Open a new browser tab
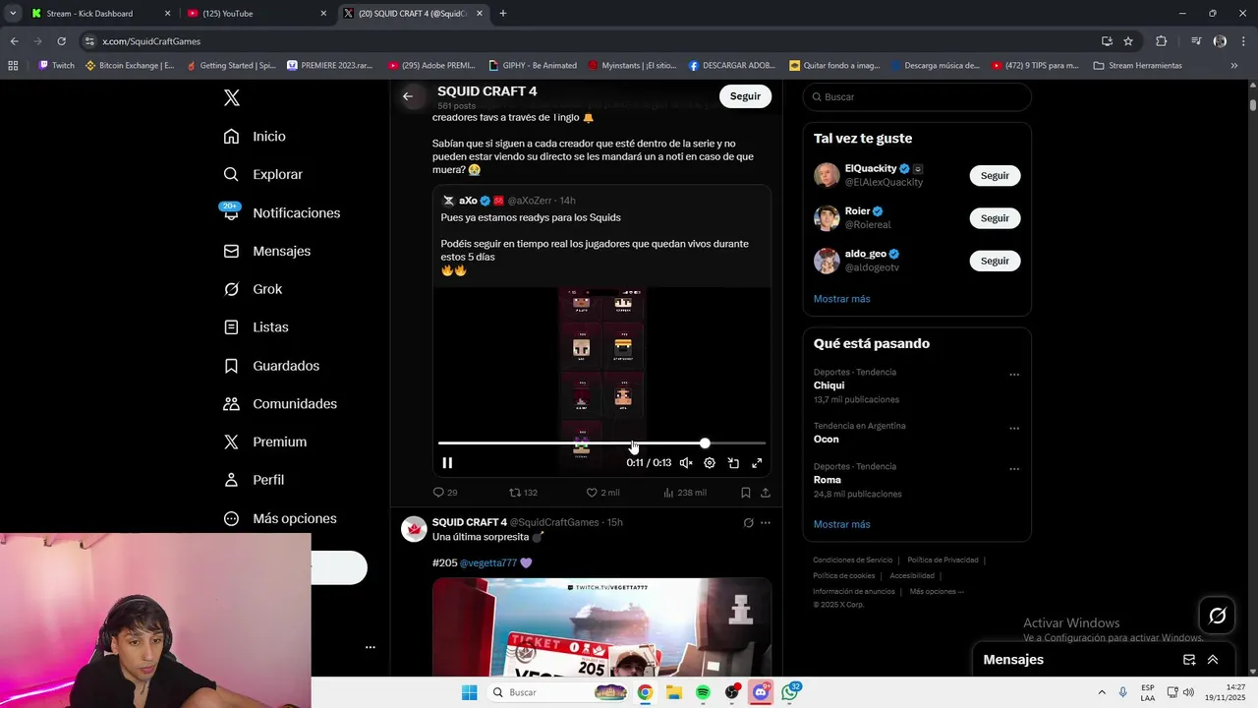1258x708 pixels. coord(503,14)
